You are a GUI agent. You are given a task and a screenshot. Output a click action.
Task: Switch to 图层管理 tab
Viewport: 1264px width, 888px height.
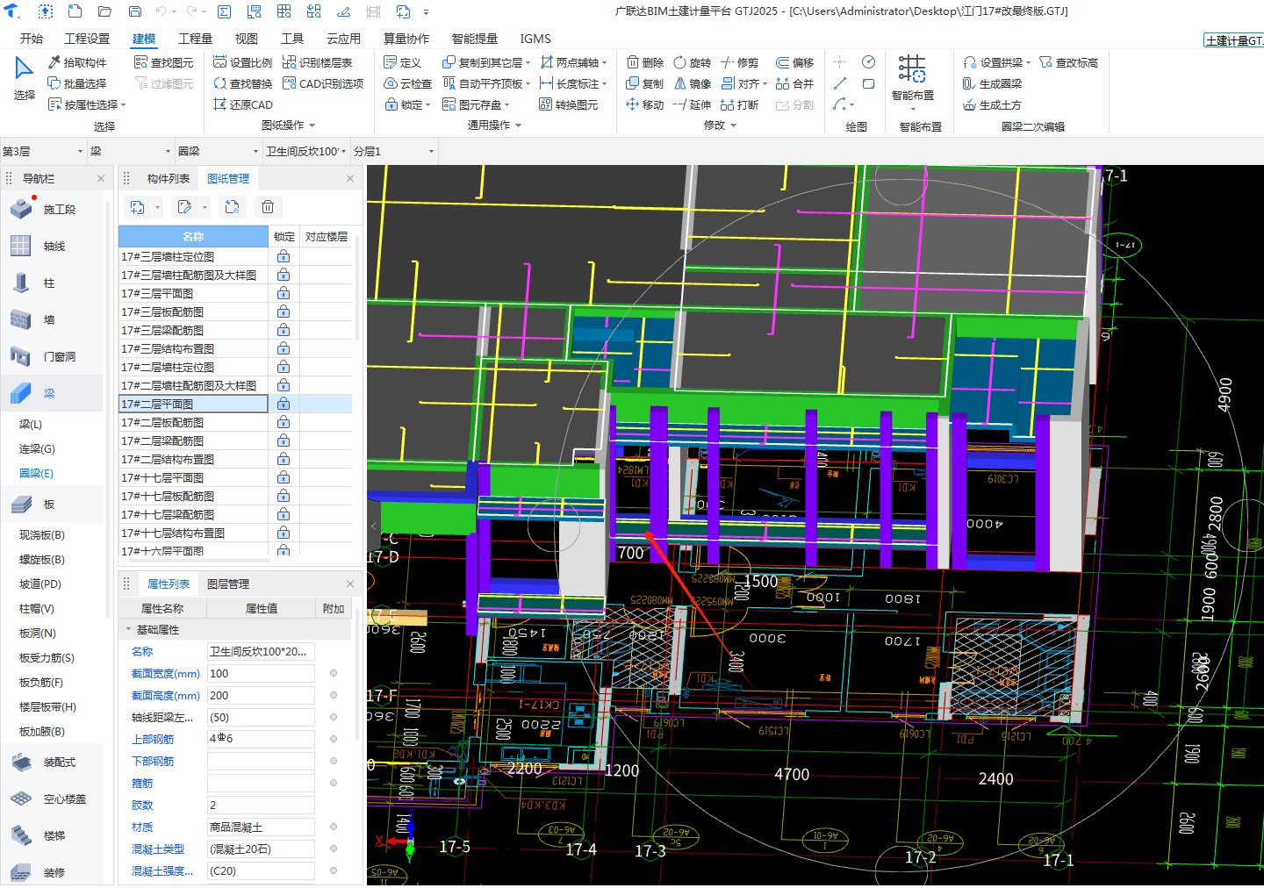click(x=228, y=584)
